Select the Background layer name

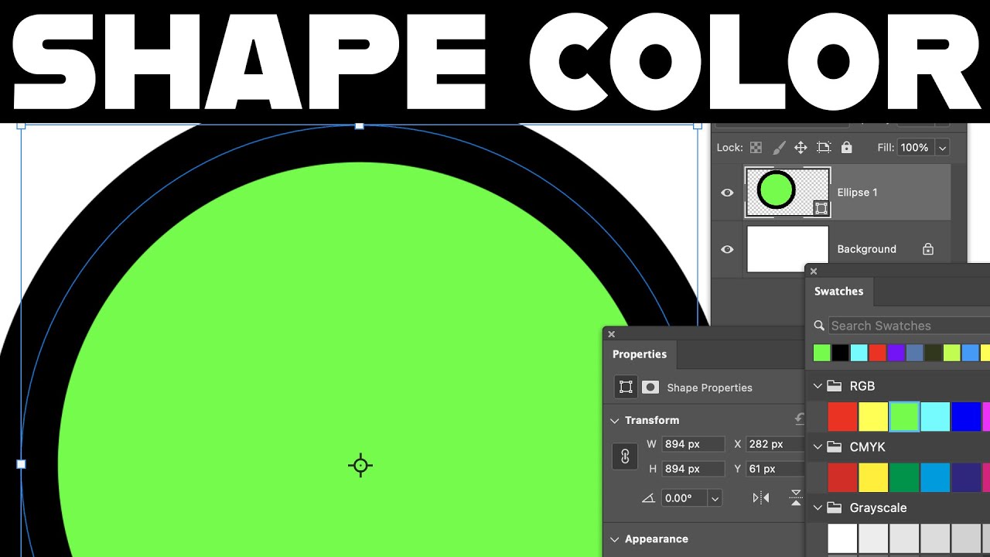pos(866,249)
